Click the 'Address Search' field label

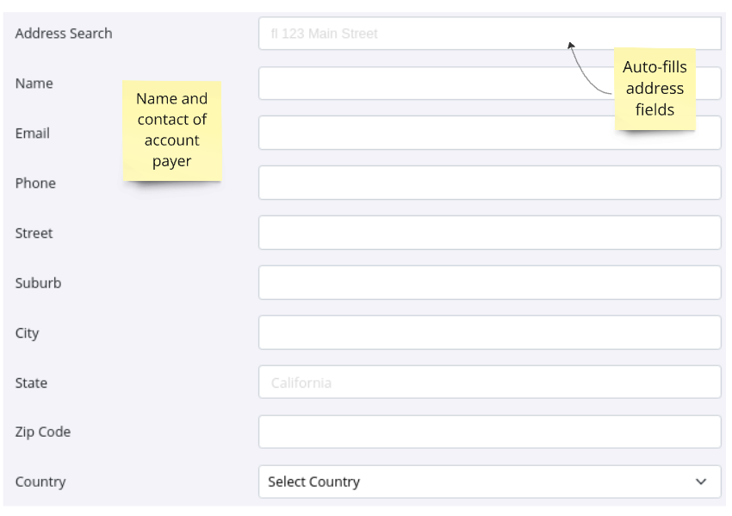[x=64, y=34]
